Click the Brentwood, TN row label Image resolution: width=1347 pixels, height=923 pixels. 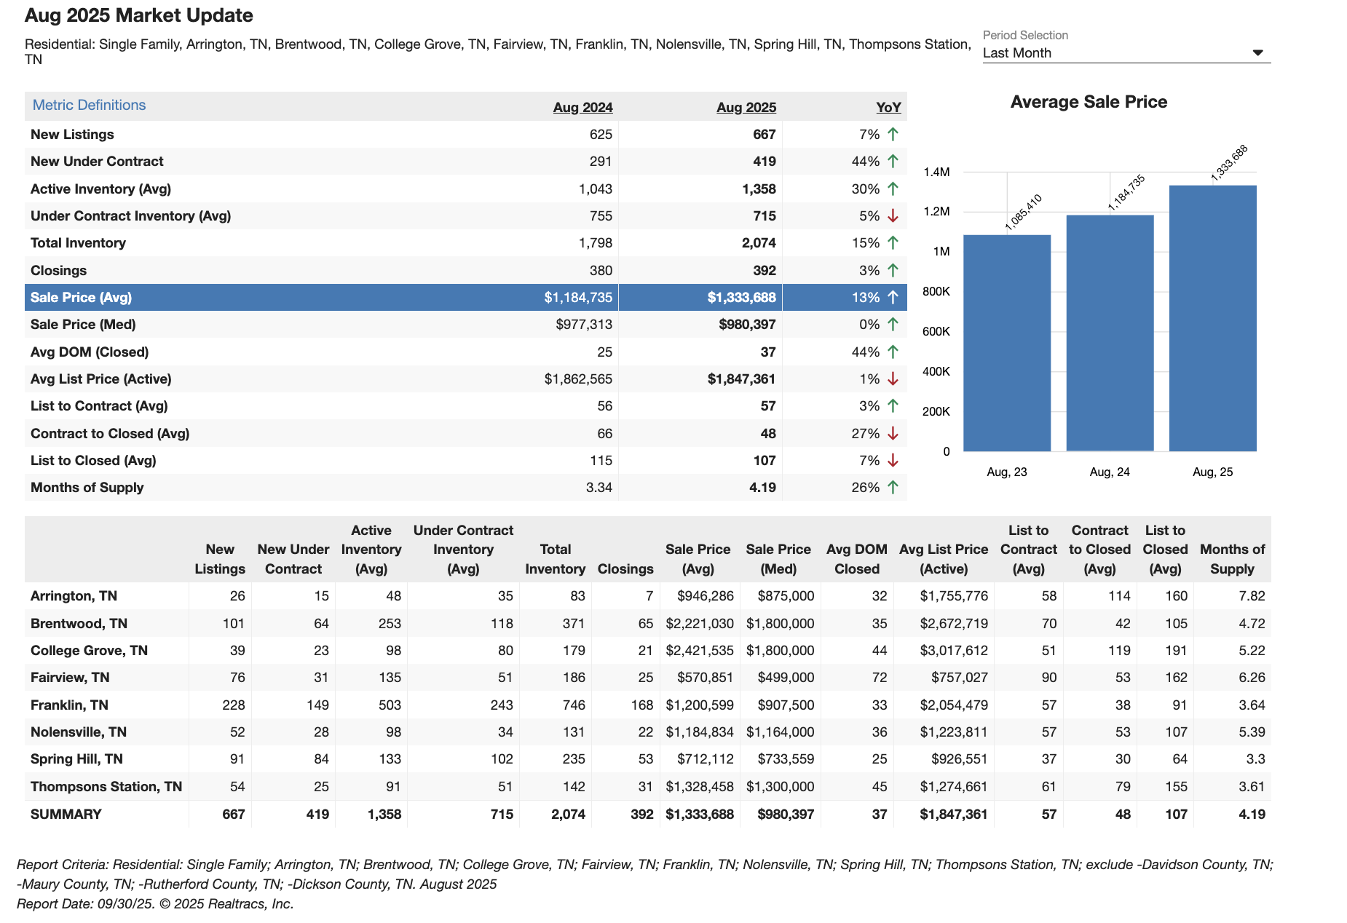(79, 623)
